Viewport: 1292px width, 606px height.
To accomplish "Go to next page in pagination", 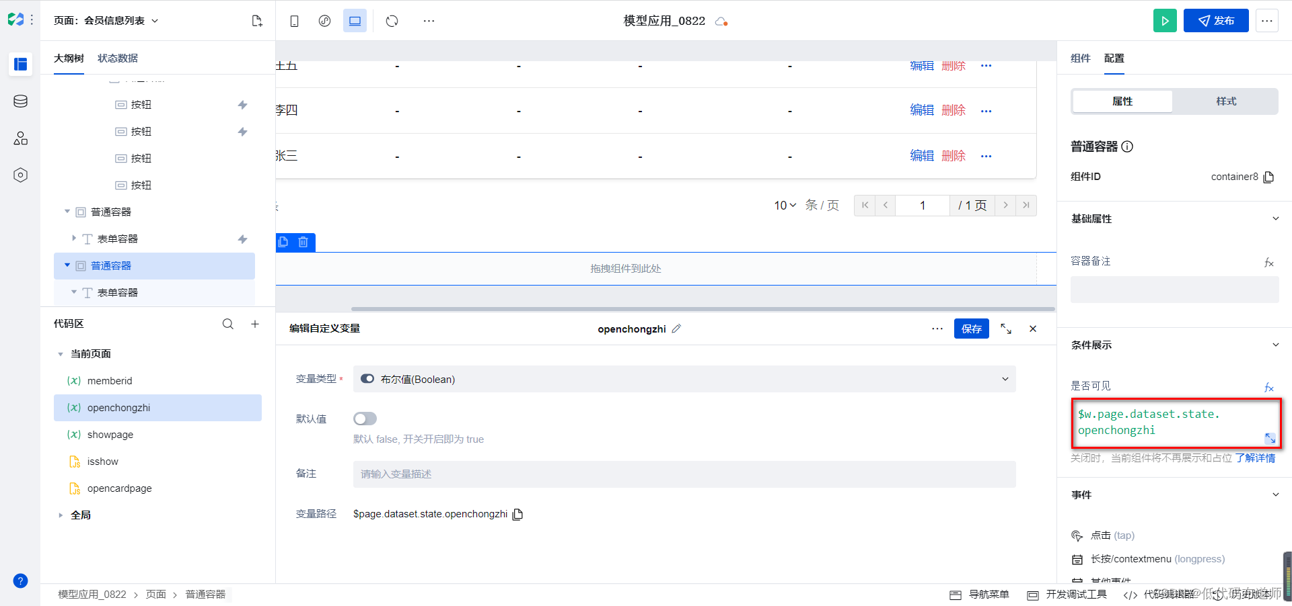I will (x=1005, y=206).
